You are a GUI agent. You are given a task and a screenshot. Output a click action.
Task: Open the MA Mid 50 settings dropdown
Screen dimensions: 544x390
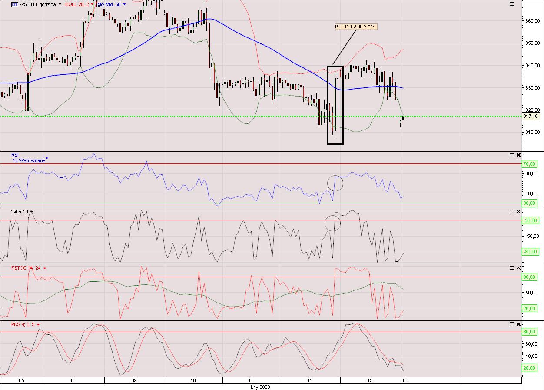pos(124,4)
